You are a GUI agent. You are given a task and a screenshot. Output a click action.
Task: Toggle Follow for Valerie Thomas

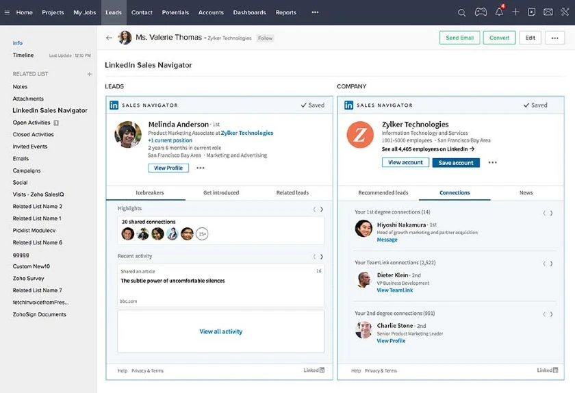265,38
